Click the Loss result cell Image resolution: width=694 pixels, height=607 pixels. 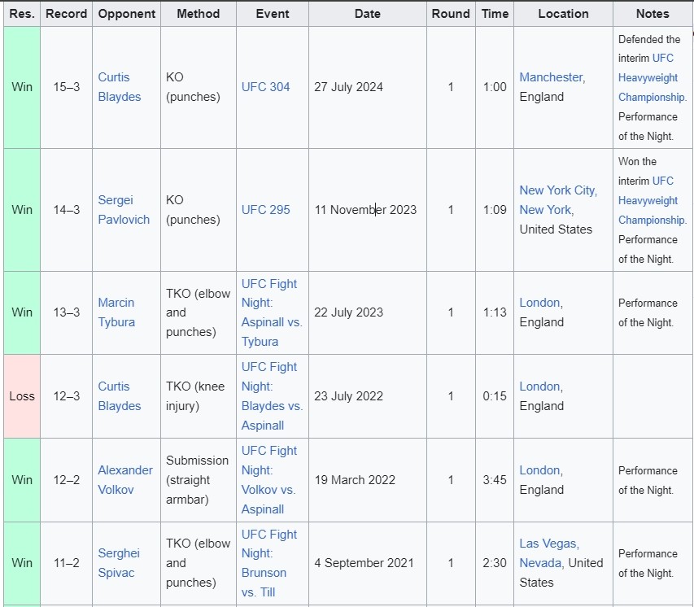click(x=22, y=396)
